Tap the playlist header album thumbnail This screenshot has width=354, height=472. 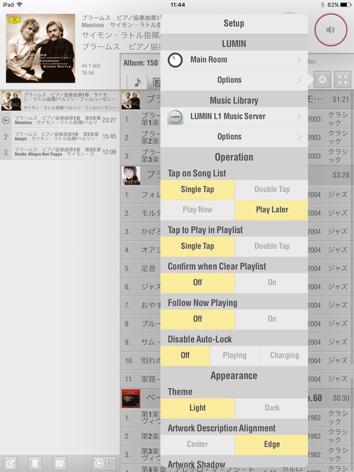click(x=11, y=101)
